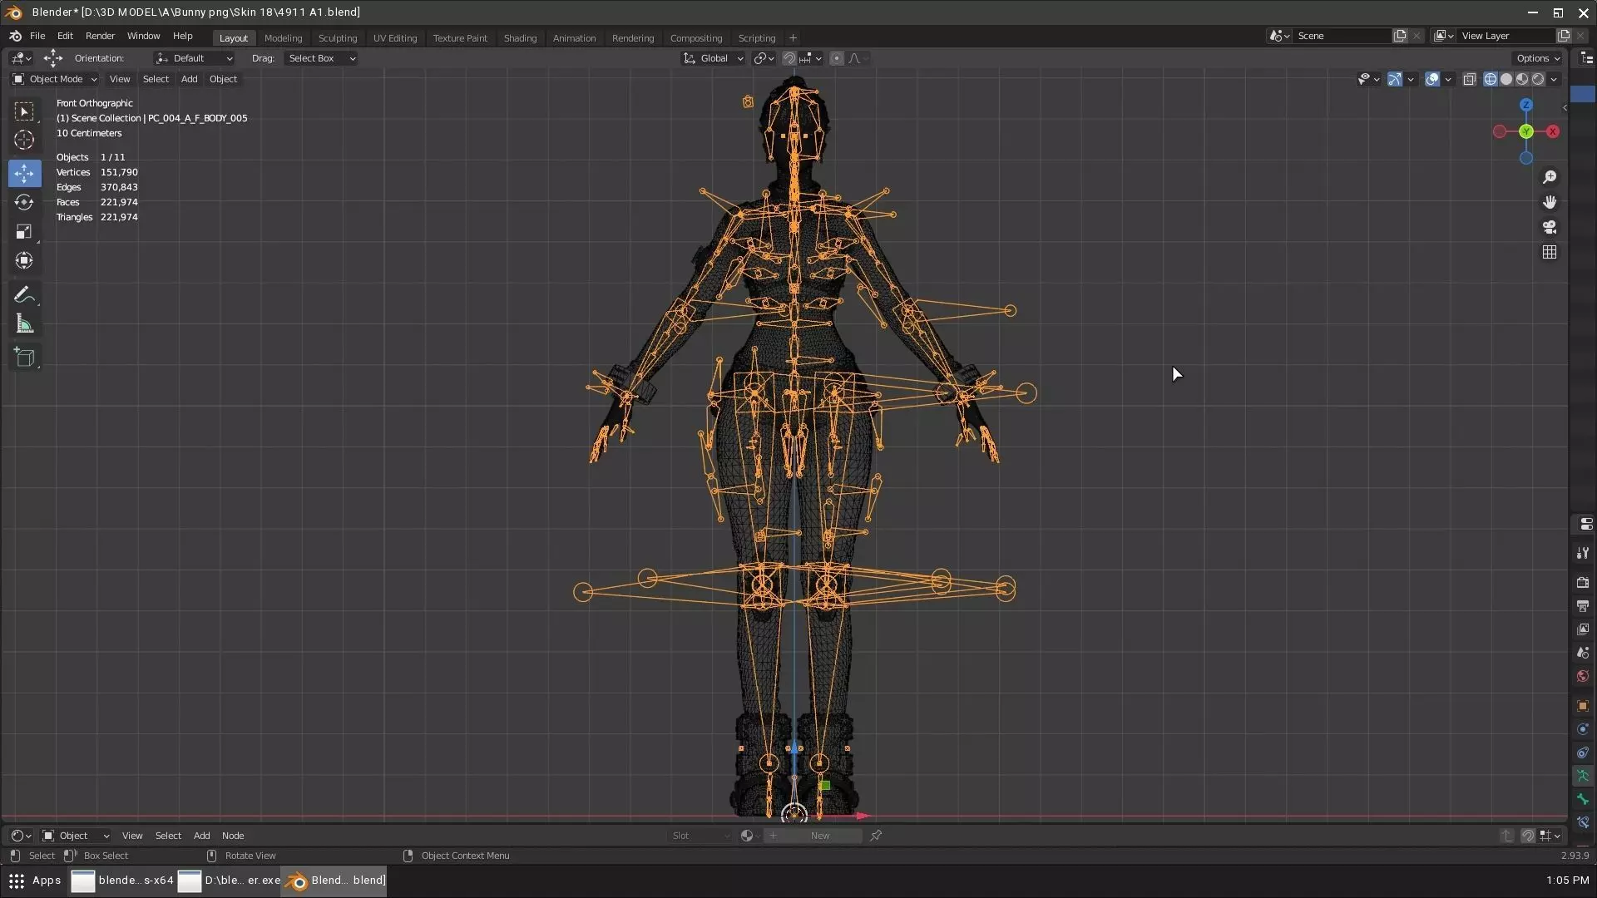Click Node menu in the bottom editor

coord(233,836)
